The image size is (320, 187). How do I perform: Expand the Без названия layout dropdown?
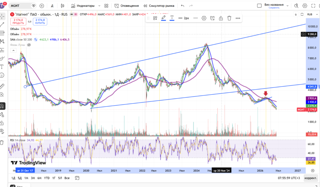click(287, 6)
